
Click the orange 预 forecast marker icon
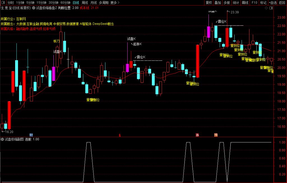216,135
